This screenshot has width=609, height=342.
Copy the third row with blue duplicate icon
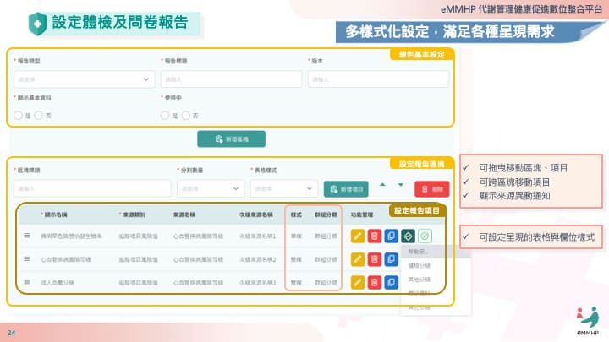(x=391, y=281)
